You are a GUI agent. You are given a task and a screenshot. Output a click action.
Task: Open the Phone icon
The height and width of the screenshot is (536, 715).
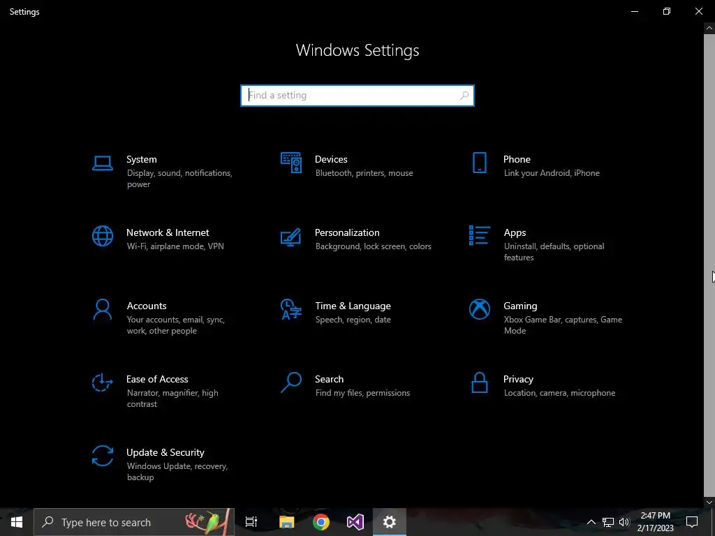coord(479,163)
